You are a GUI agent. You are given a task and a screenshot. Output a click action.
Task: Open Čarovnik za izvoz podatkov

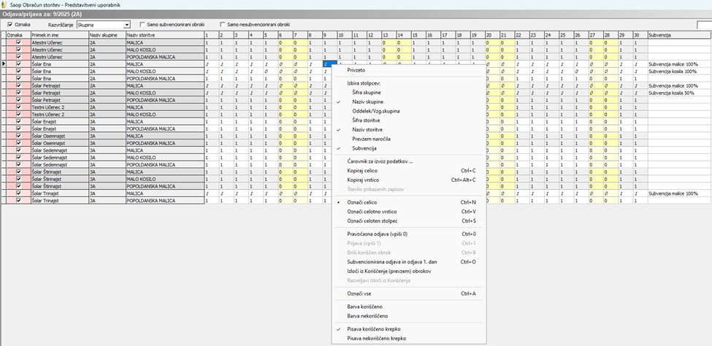click(380, 161)
